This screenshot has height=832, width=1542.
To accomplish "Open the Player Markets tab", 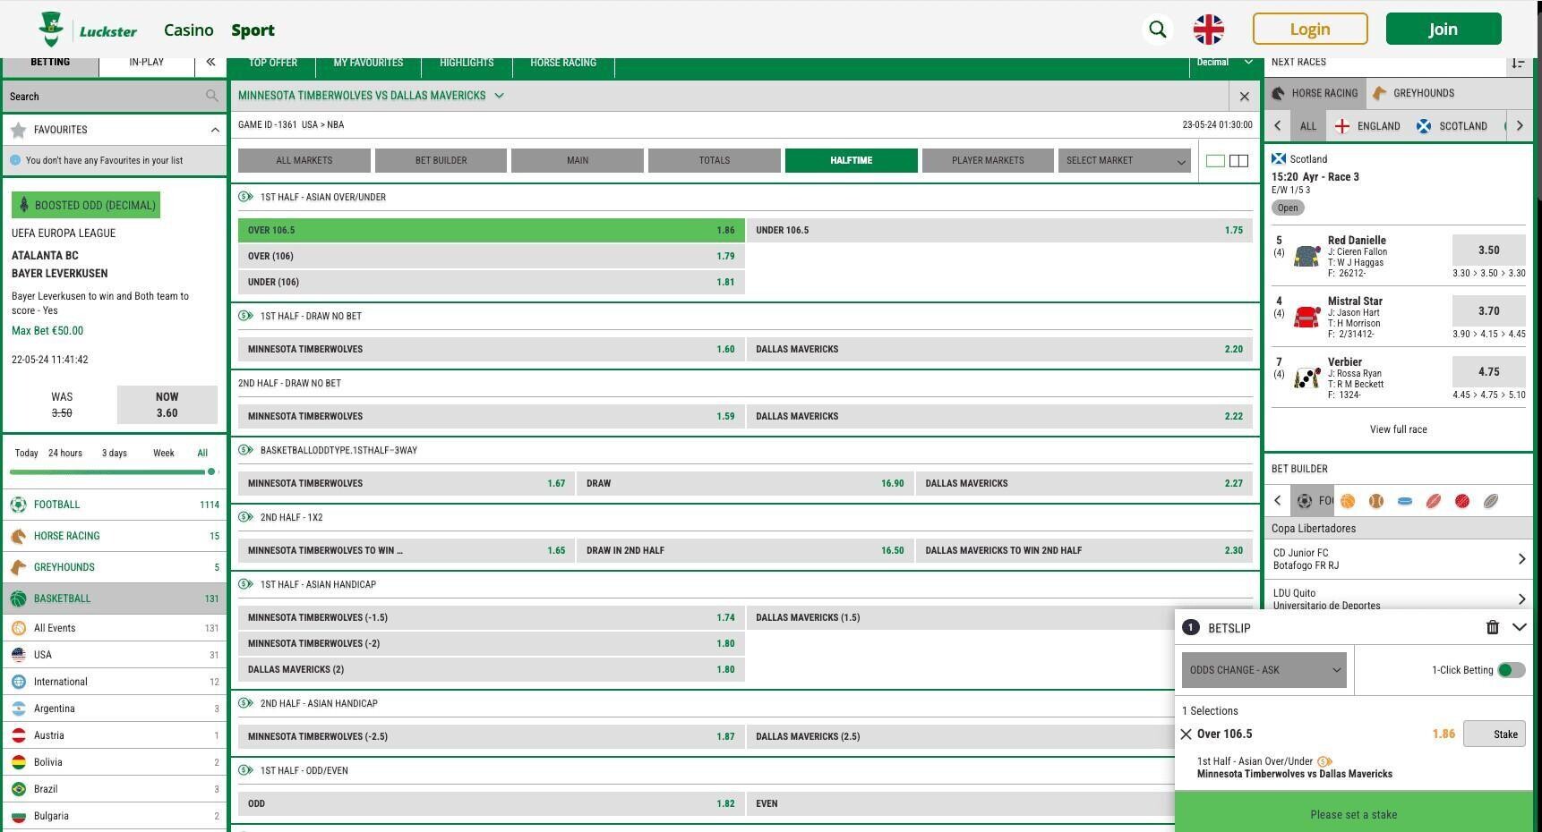I will tap(988, 161).
